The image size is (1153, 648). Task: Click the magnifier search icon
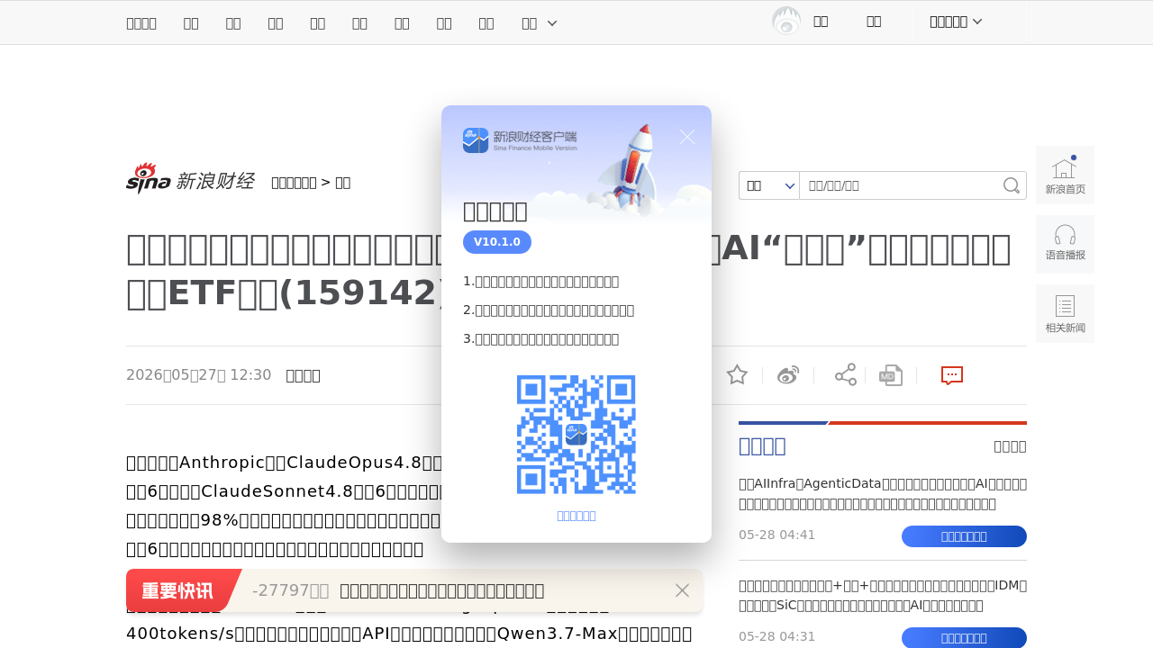(1012, 185)
